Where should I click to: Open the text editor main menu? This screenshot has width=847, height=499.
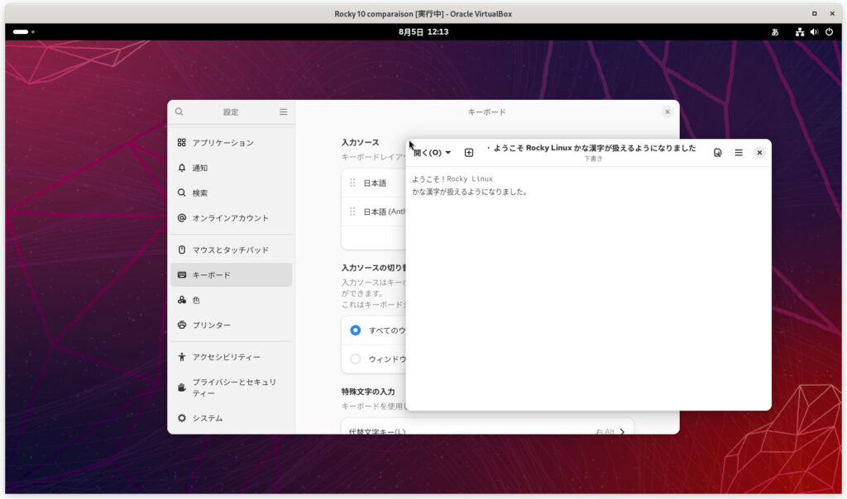739,153
